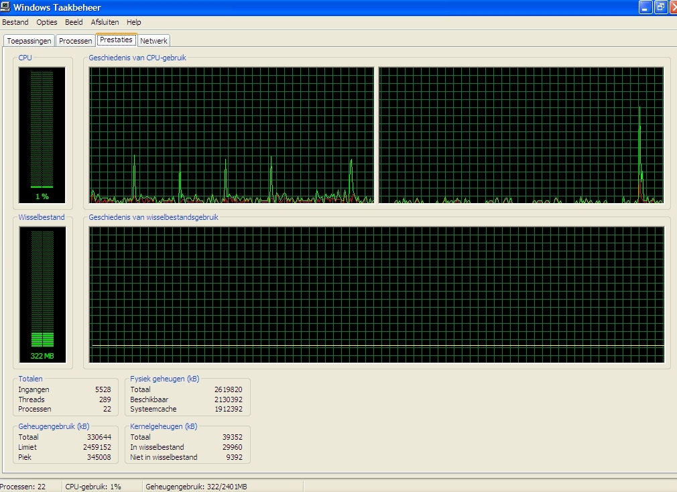Viewport: 677px width, 492px height.
Task: Click the Task Manager title bar icon
Action: click(x=5, y=7)
